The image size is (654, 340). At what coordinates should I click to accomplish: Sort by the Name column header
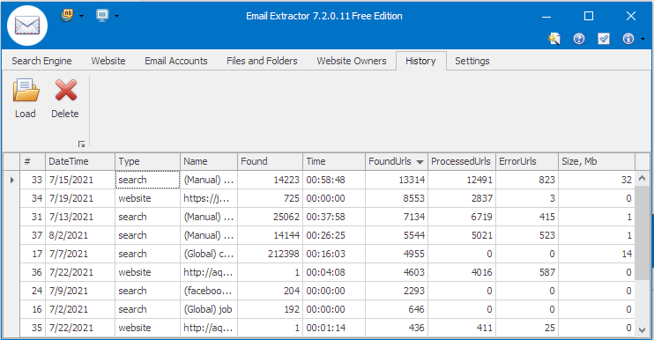[x=209, y=161]
